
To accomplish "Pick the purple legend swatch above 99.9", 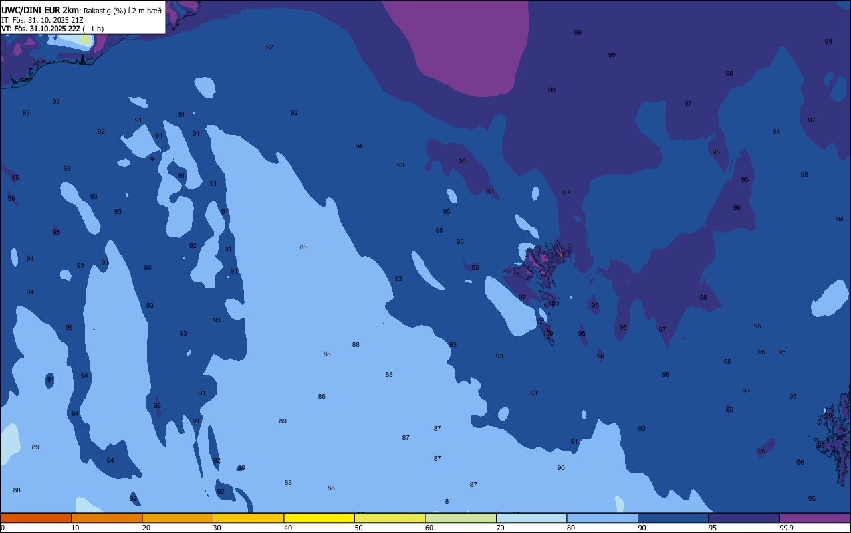I will tap(814, 518).
